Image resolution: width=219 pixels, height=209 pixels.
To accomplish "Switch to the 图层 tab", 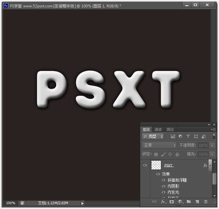I will 146,129.
